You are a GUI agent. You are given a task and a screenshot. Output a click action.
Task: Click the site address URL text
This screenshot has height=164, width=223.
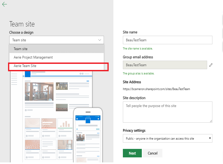coord(157,89)
